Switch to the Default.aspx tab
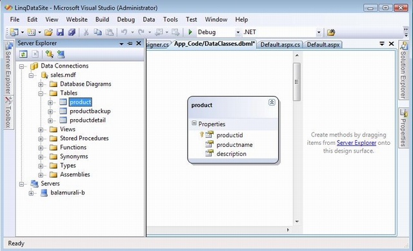The width and height of the screenshot is (413, 251). (x=323, y=44)
